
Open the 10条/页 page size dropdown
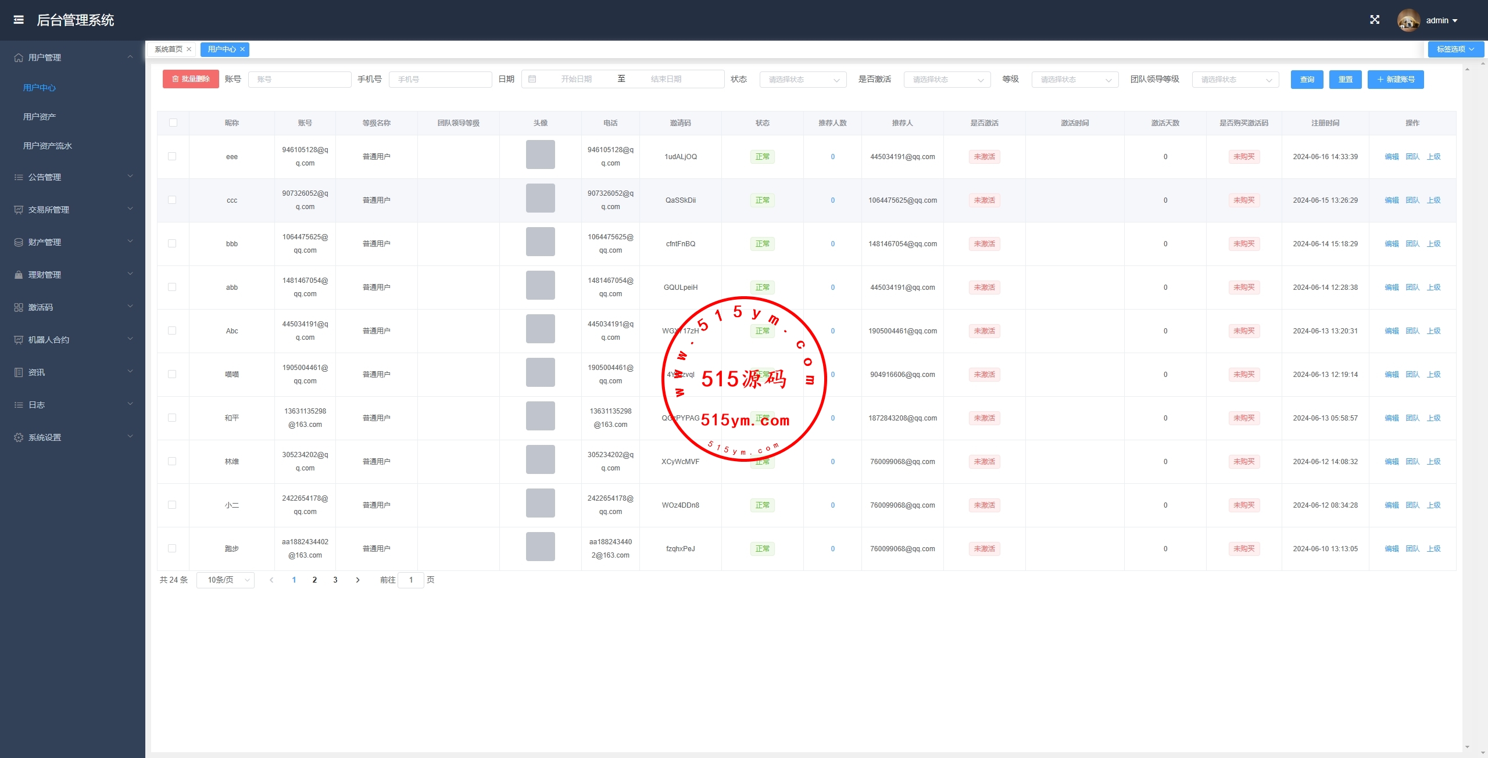tap(226, 580)
